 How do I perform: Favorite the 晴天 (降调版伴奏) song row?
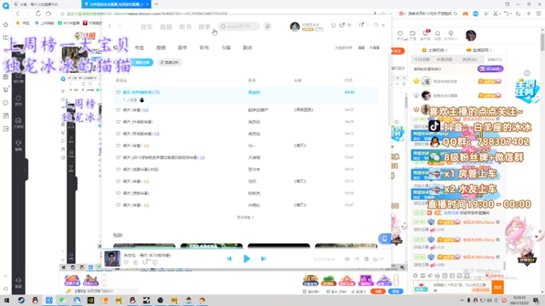click(118, 133)
